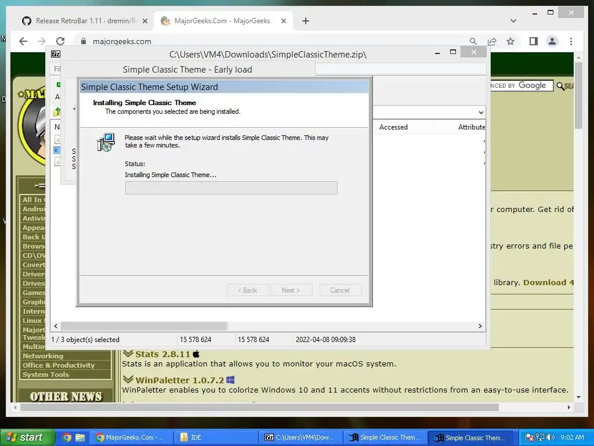The image size is (594, 446).
Task: Switch to MajorGeeks.Com tab
Action: coord(222,21)
